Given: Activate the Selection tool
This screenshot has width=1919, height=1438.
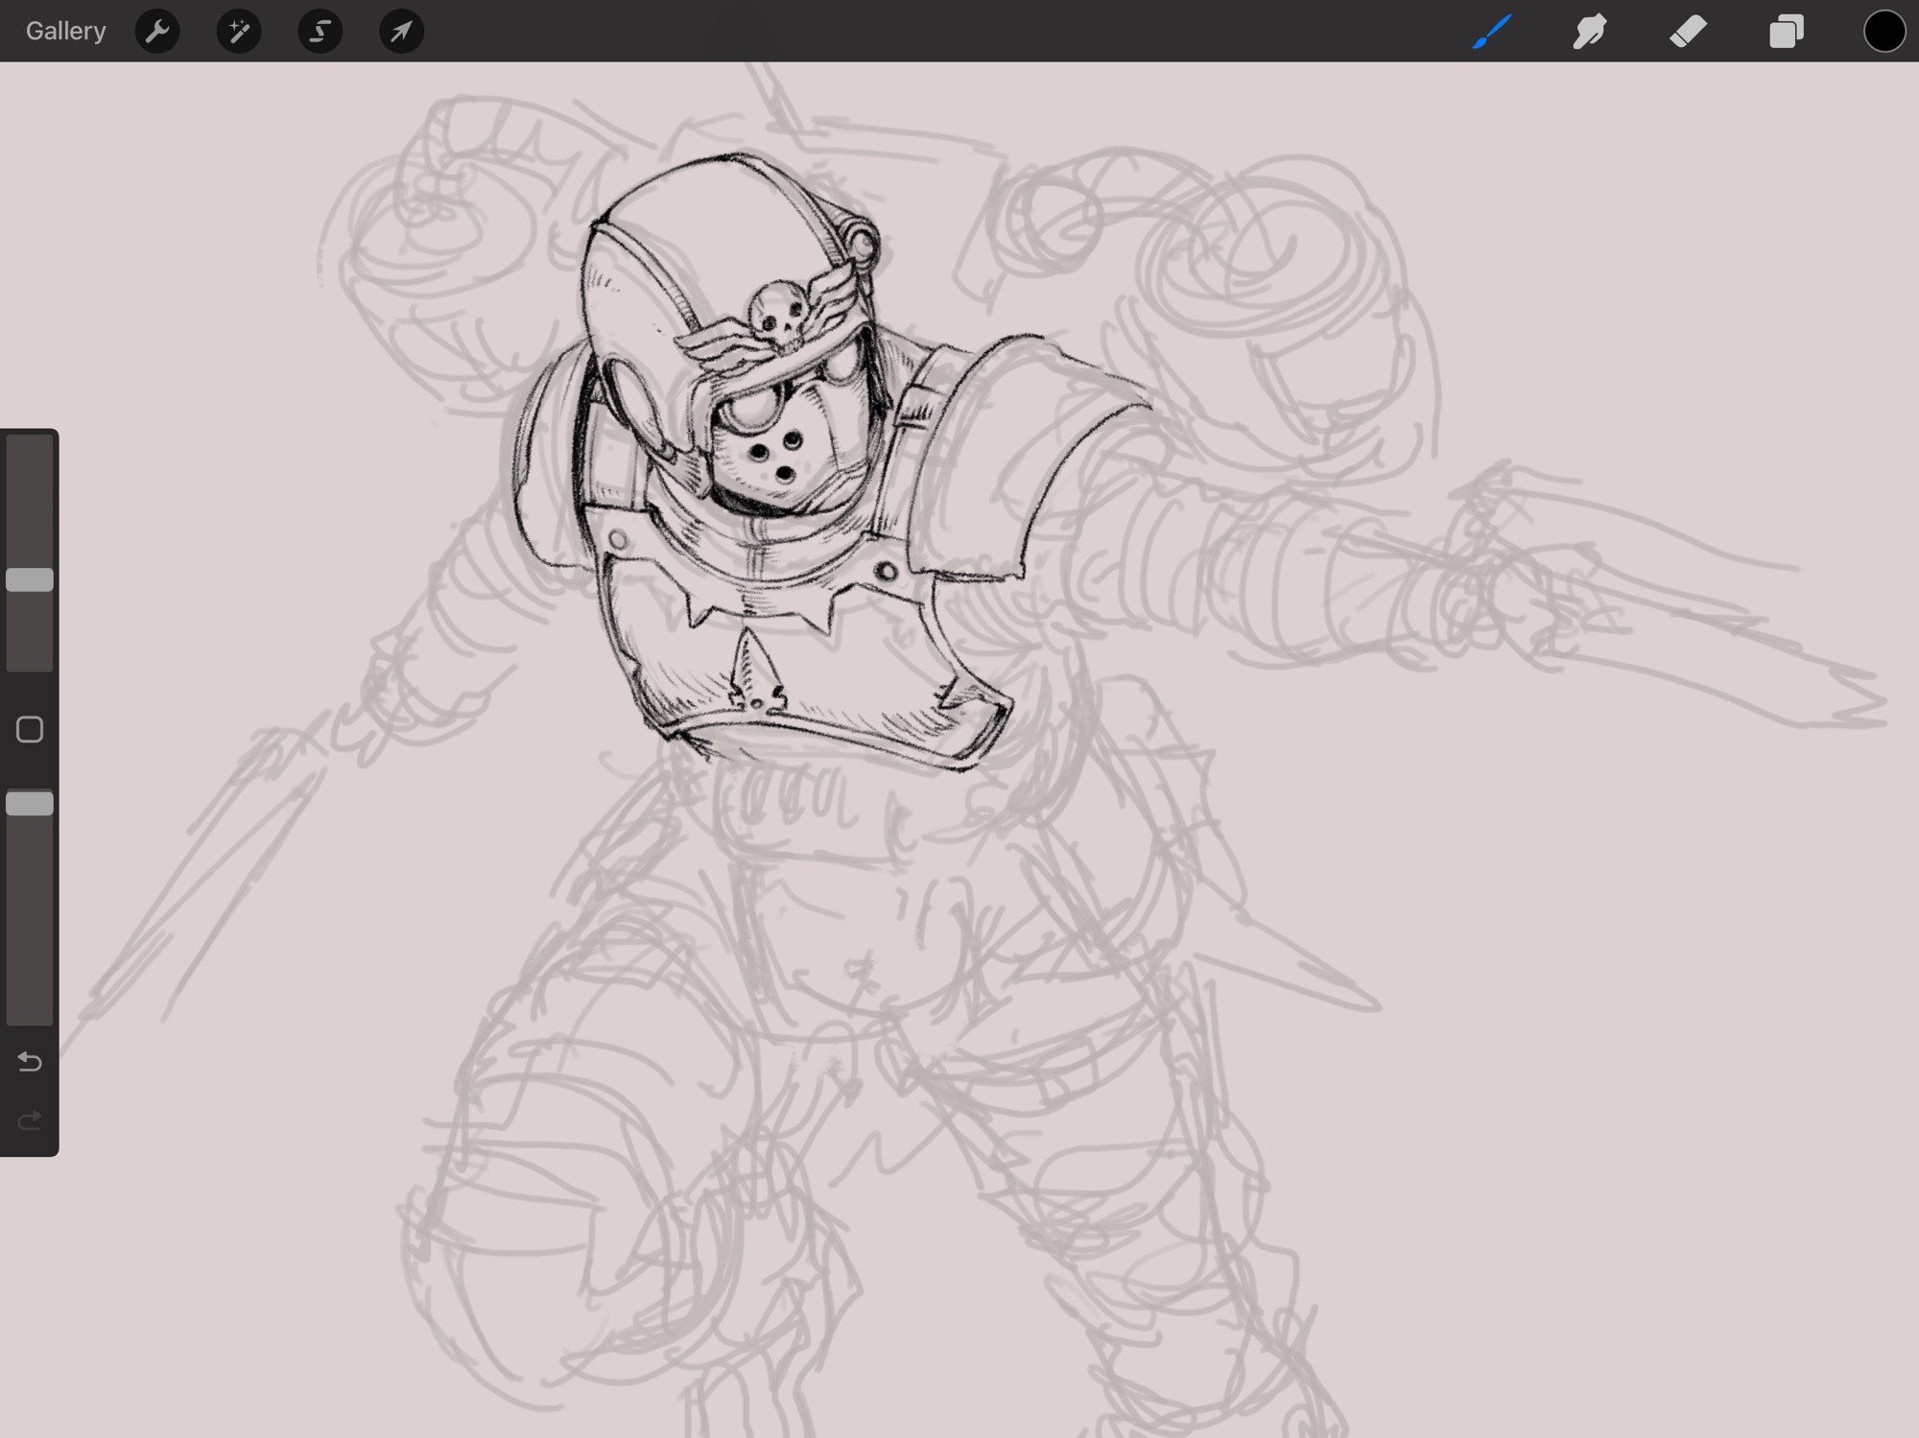Looking at the screenshot, I should 320,31.
